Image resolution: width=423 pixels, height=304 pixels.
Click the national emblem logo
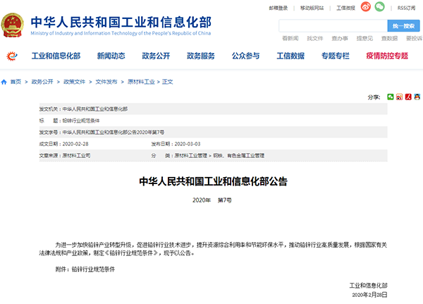pyautogui.click(x=14, y=23)
